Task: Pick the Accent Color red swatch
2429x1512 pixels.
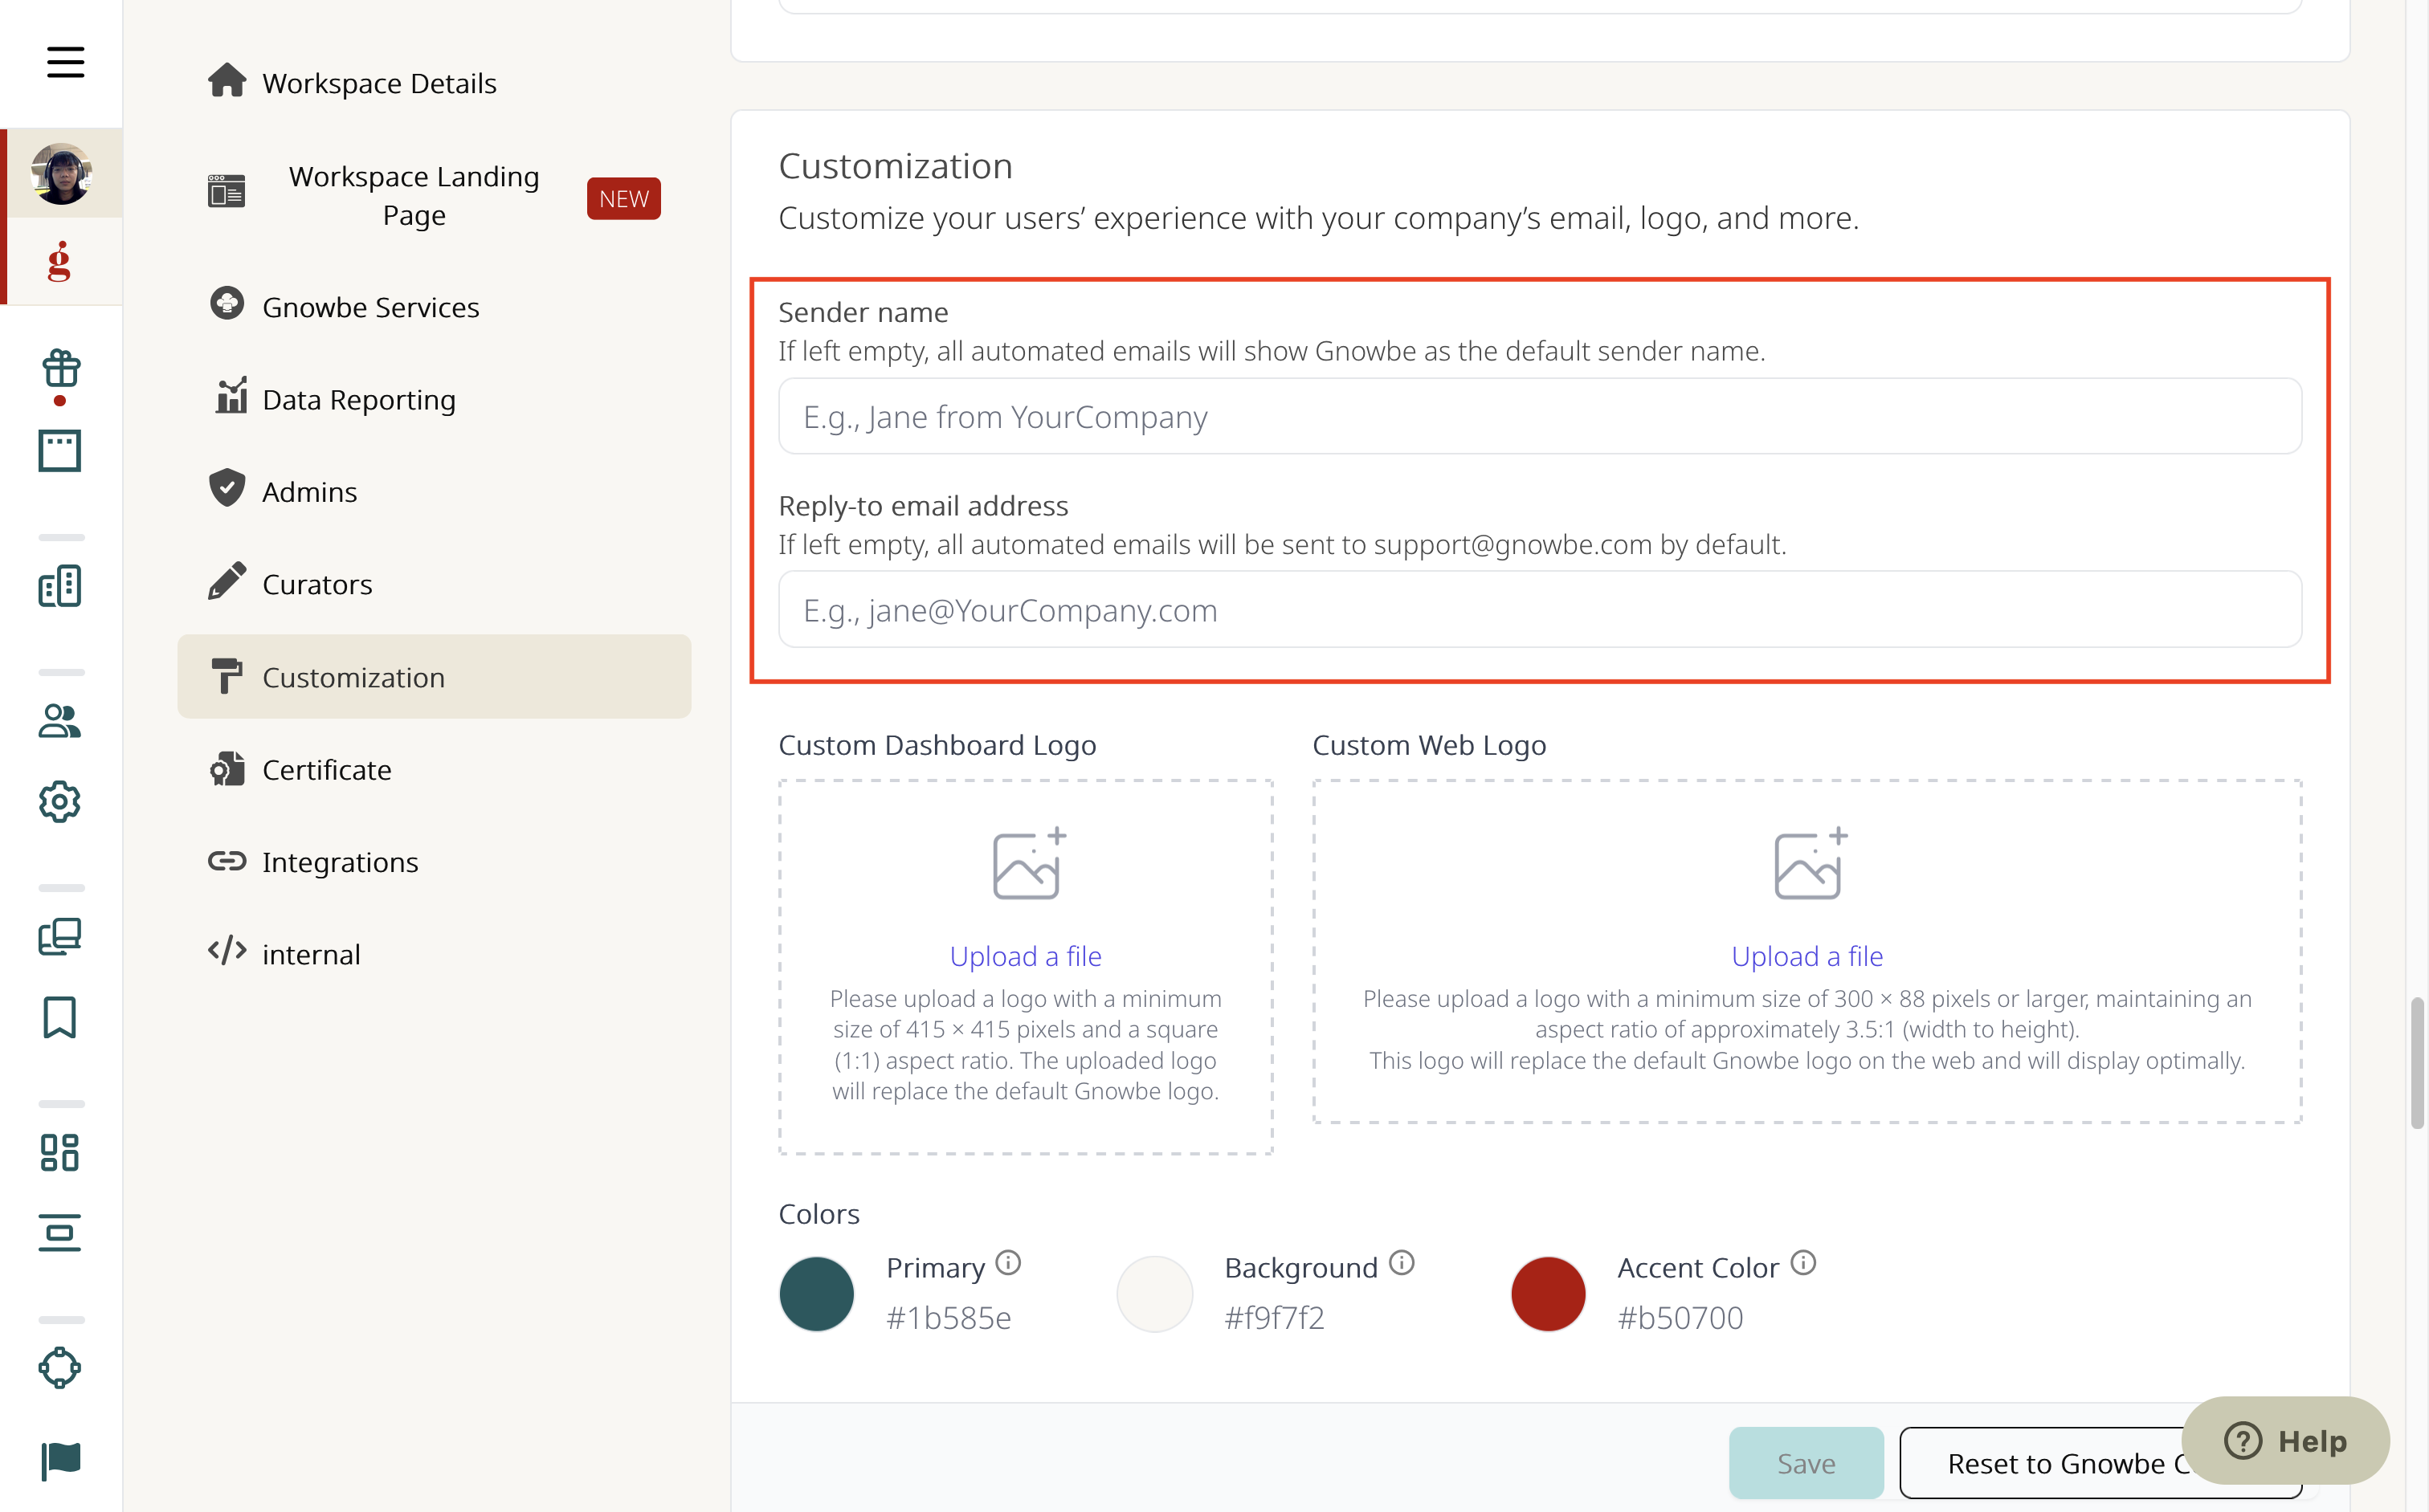Action: [1548, 1294]
